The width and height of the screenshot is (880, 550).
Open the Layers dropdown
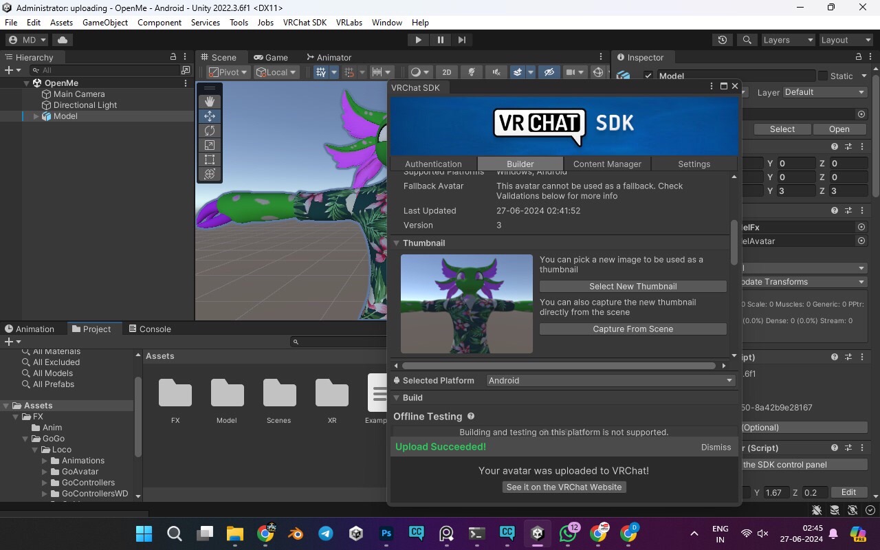click(x=788, y=40)
